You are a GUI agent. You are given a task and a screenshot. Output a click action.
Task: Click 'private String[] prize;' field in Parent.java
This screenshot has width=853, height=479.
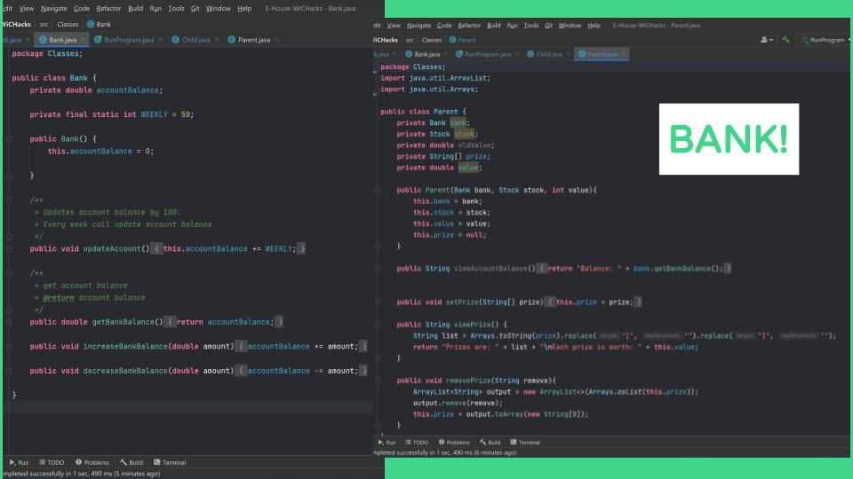point(443,156)
